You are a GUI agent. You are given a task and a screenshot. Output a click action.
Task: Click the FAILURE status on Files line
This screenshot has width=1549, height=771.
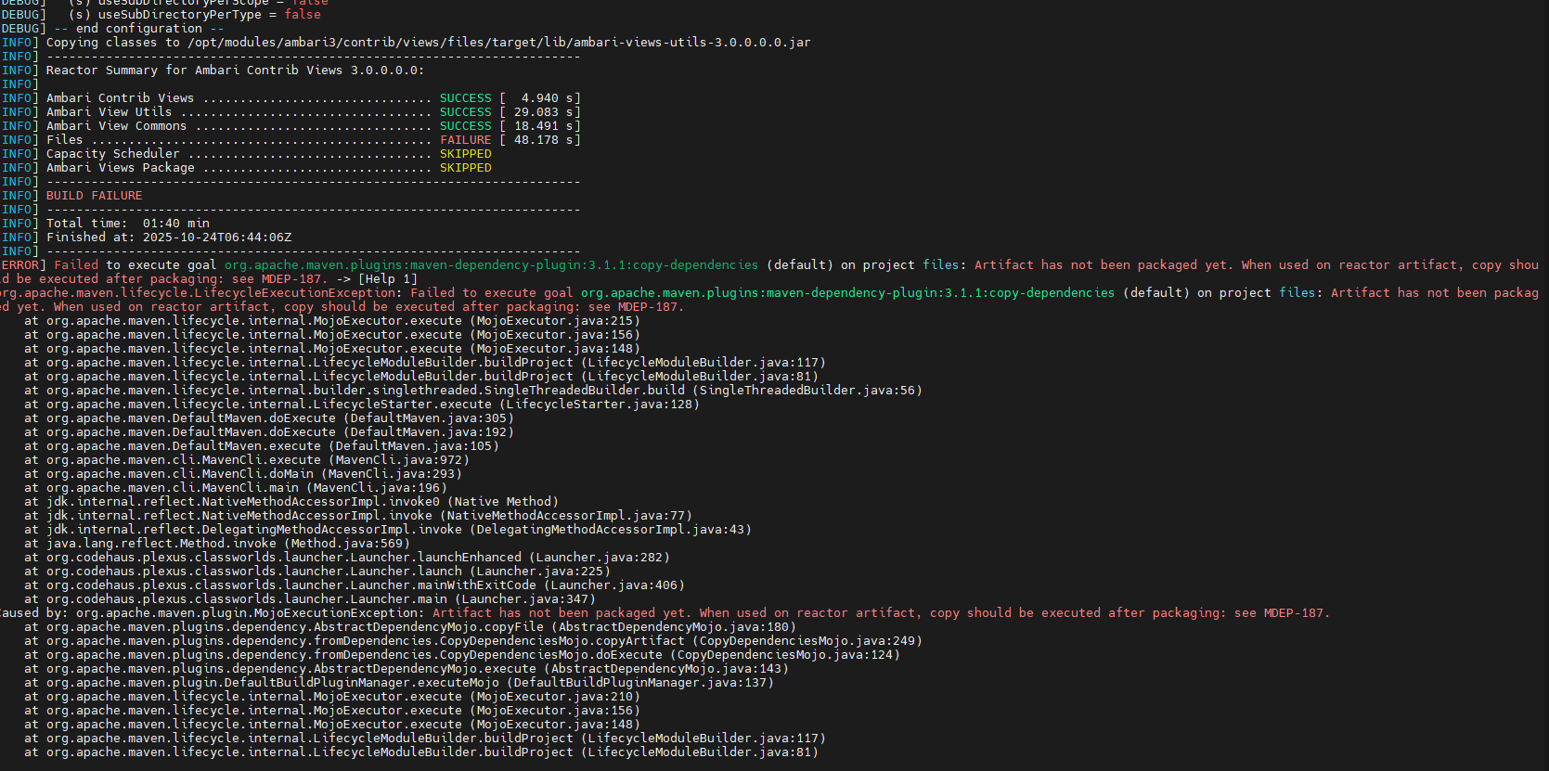coord(465,140)
